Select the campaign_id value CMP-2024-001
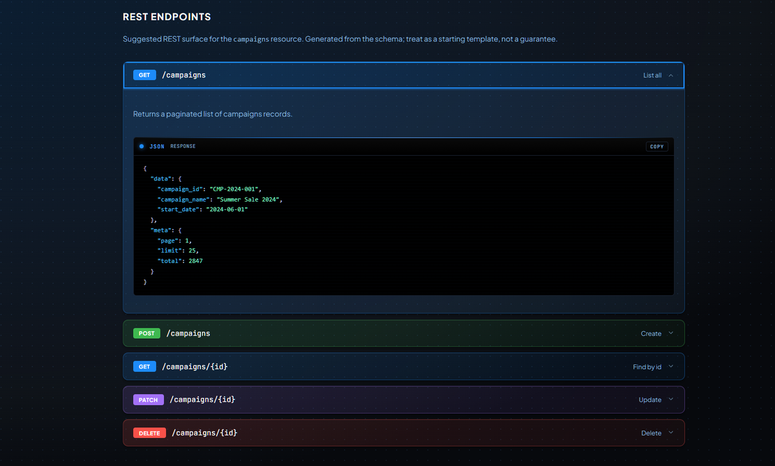Viewport: 775px width, 466px height. [x=233, y=189]
